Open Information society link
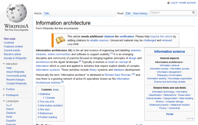The width and height of the screenshot is (198, 125). (x=159, y=69)
